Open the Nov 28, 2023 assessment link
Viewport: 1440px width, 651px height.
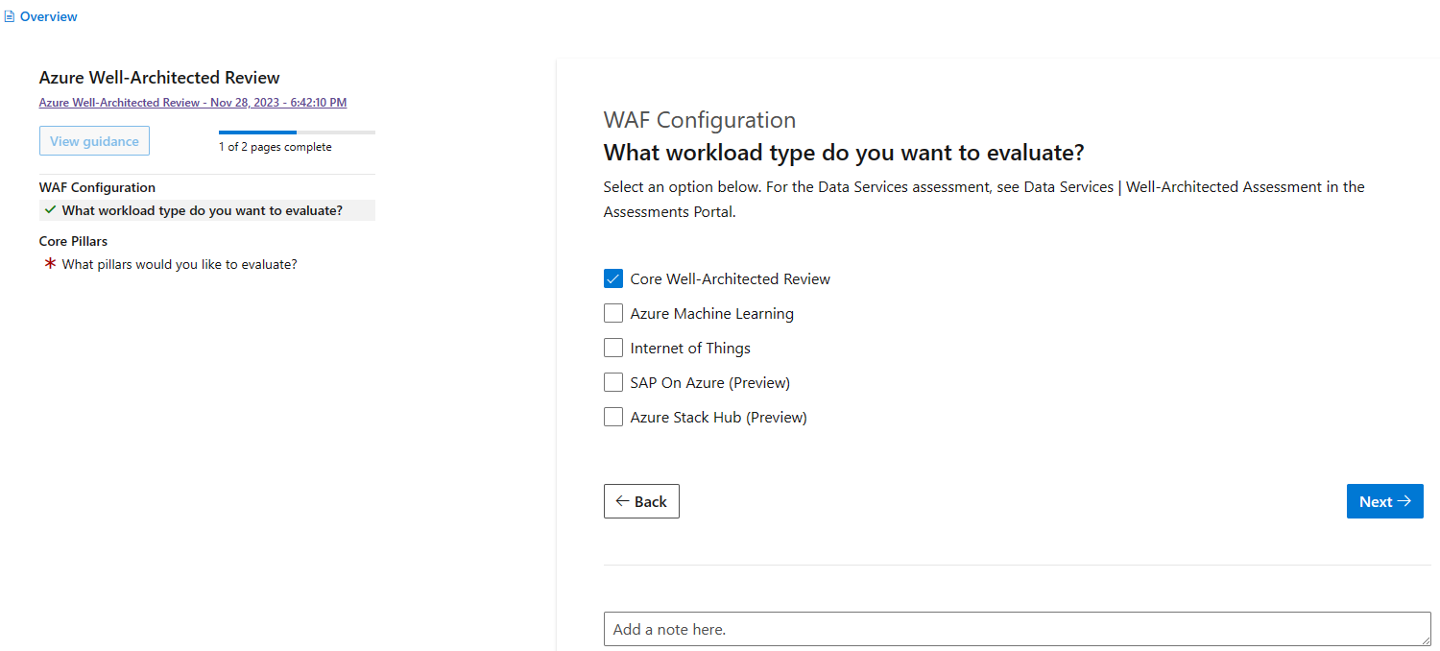click(x=192, y=103)
